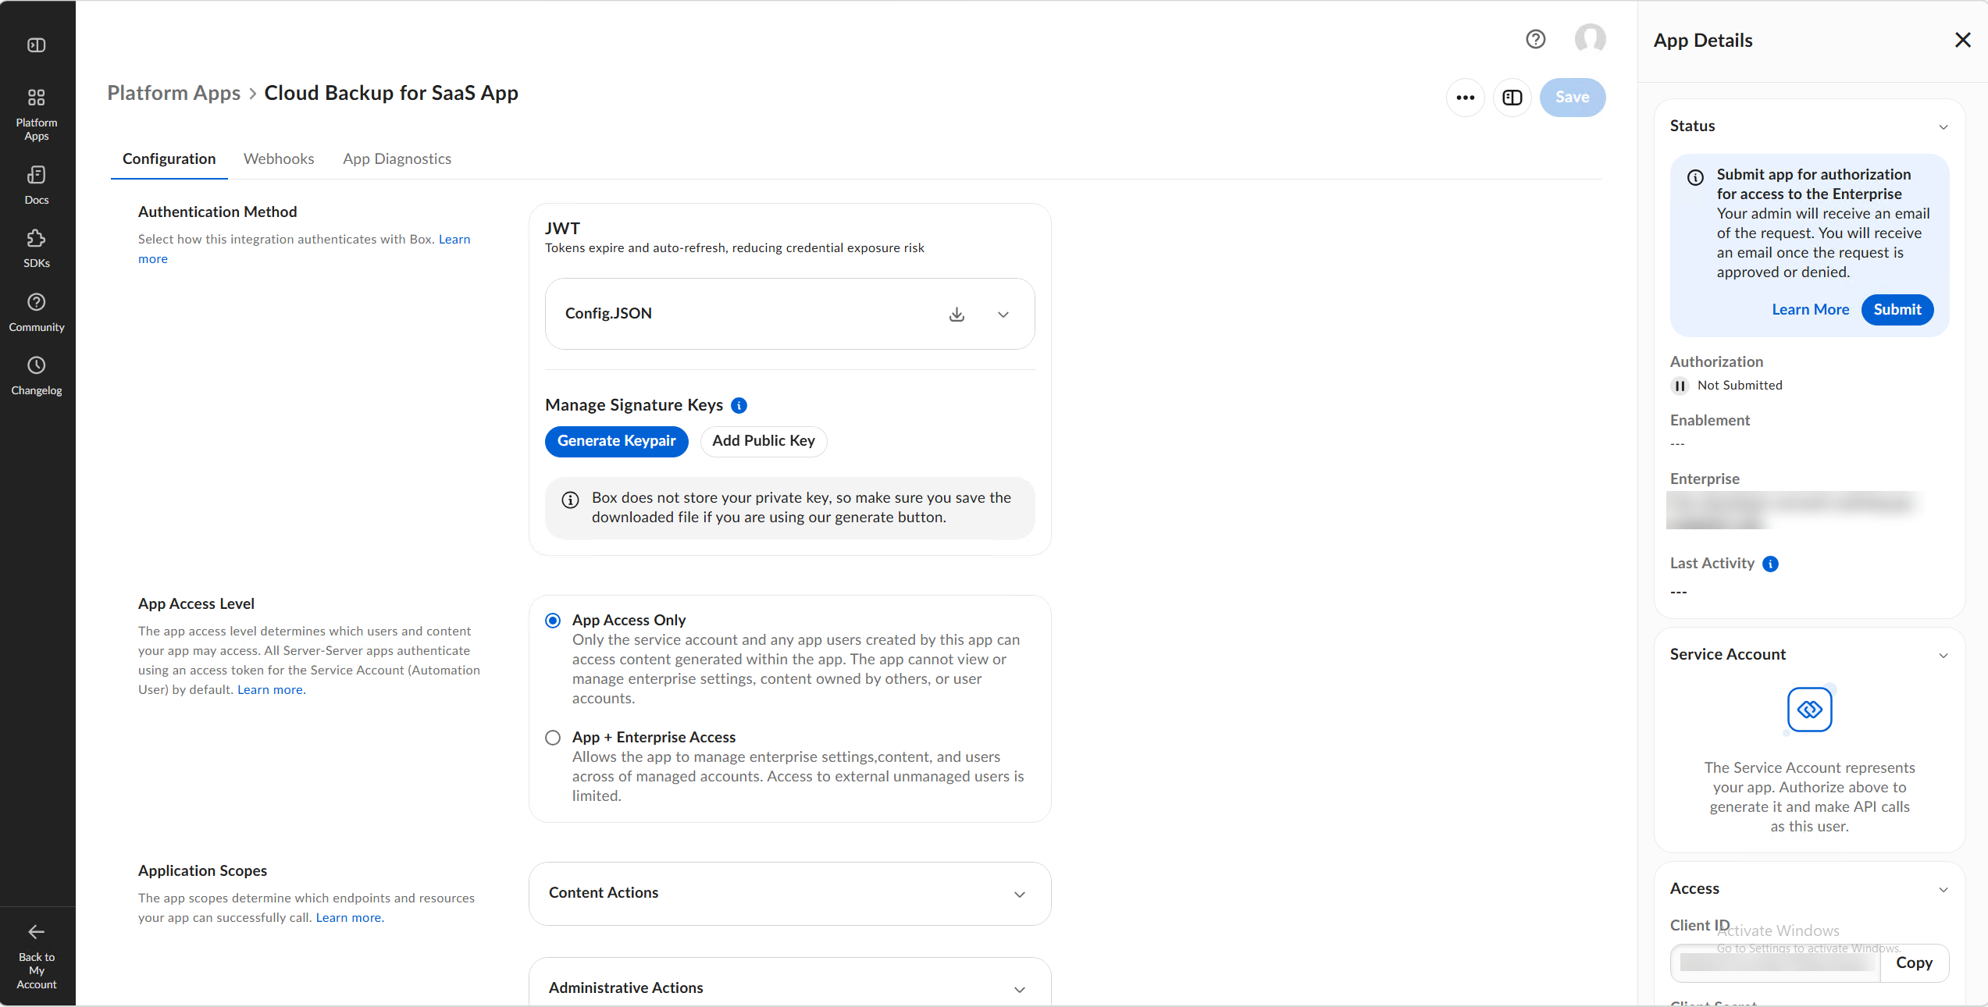Collapse the left sidebar panel icon
Image resolution: width=1988 pixels, height=1007 pixels.
click(37, 45)
